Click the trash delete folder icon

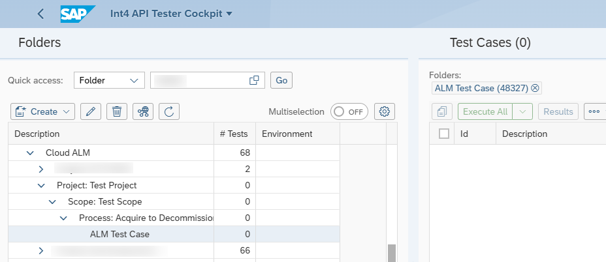pos(117,111)
